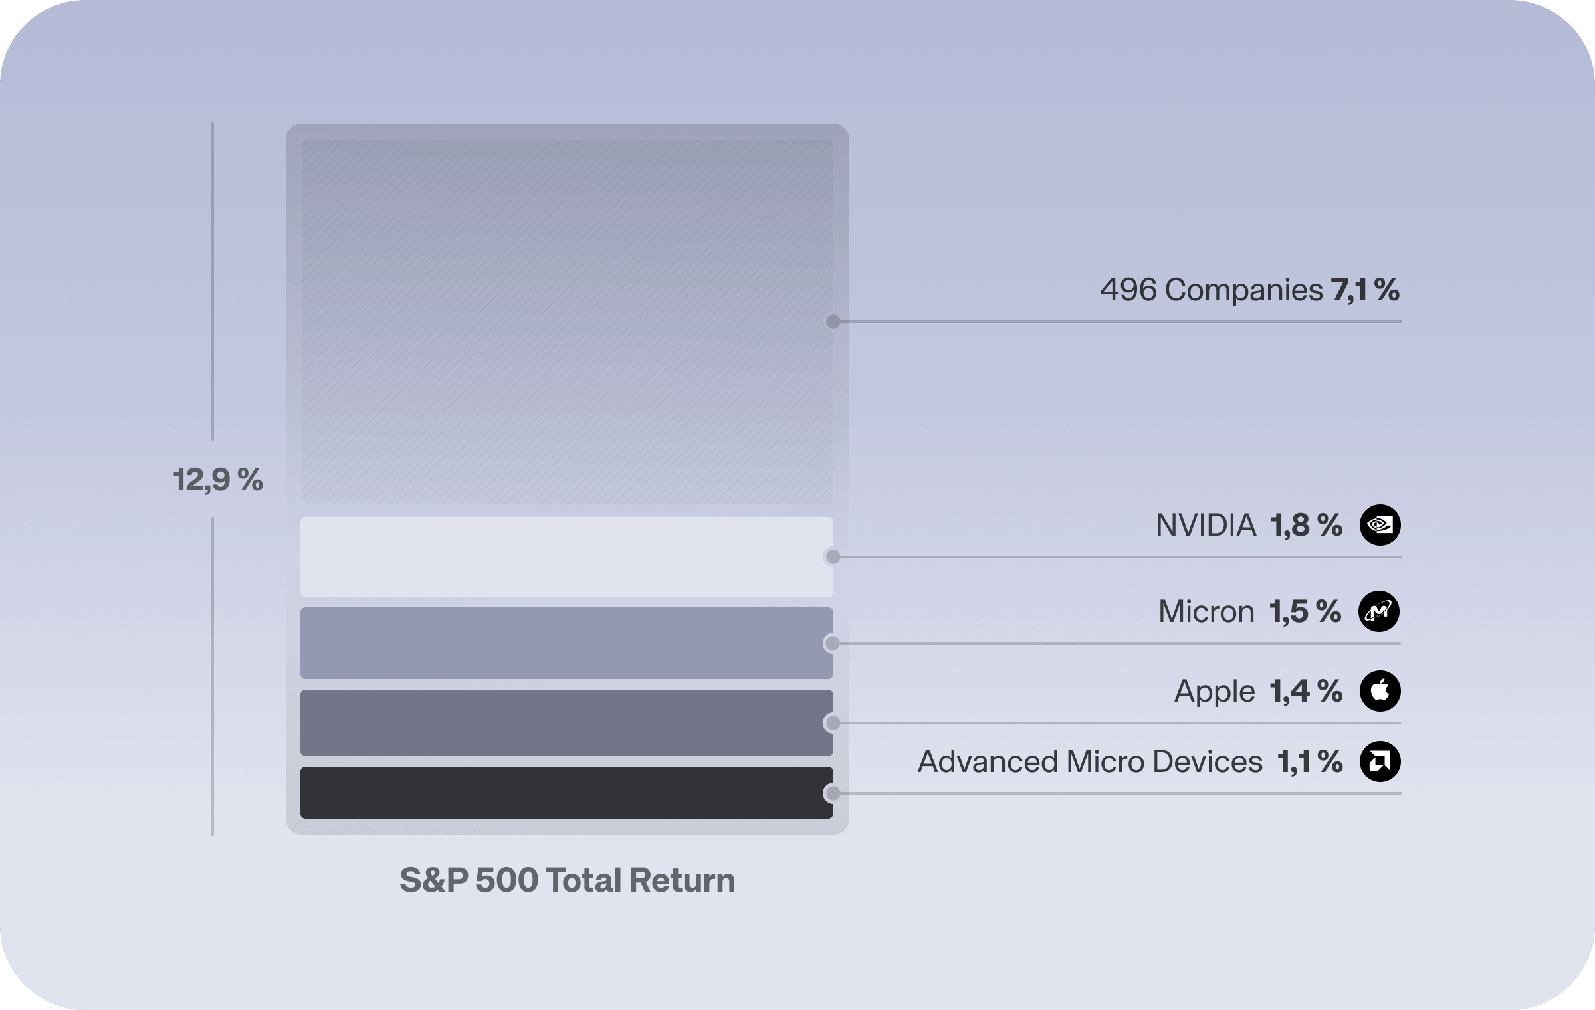Select the dark AMD bar segment

pyautogui.click(x=567, y=793)
